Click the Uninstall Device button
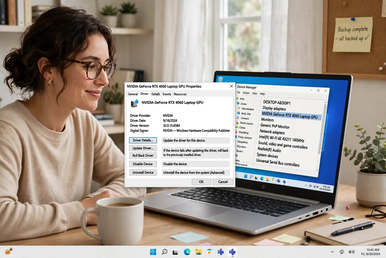Screen dimensions: 386x258 pos(143,173)
